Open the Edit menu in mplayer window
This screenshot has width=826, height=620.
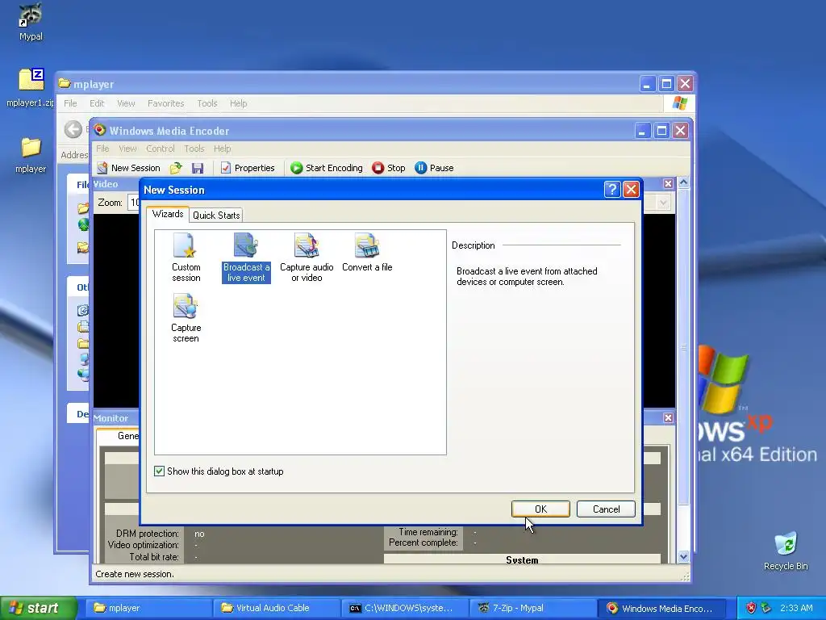coord(97,103)
